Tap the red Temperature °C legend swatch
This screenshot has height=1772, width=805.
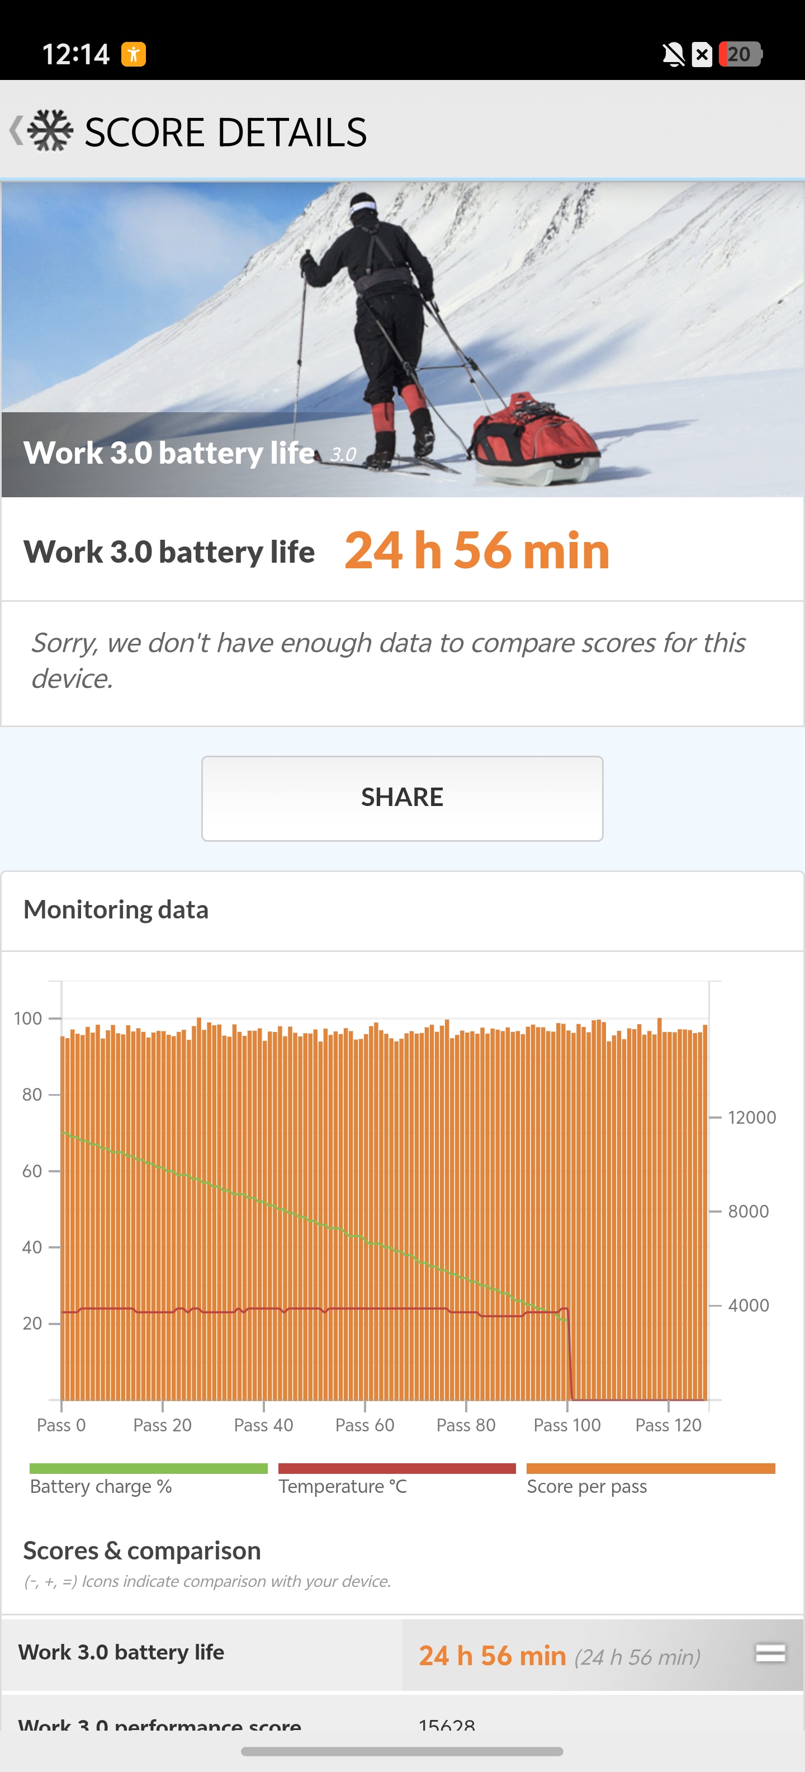397,1468
